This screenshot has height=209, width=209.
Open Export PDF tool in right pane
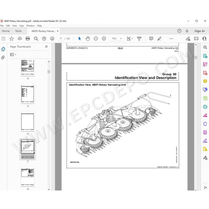205,56
